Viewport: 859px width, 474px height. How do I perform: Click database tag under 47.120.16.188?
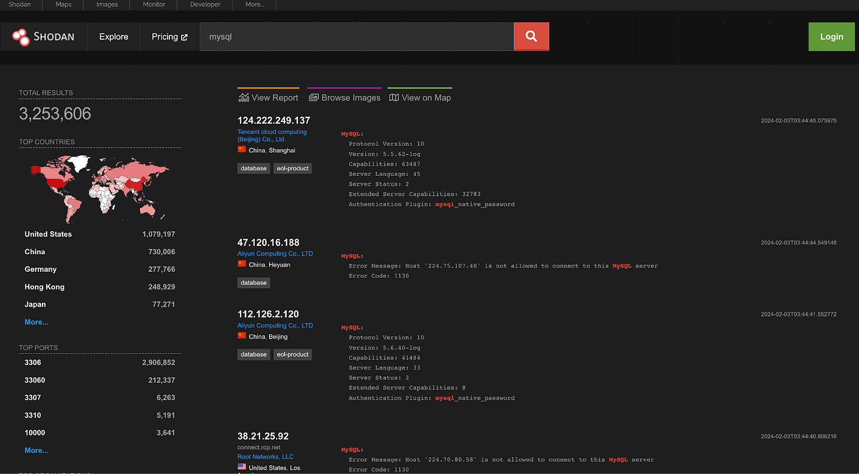(254, 282)
